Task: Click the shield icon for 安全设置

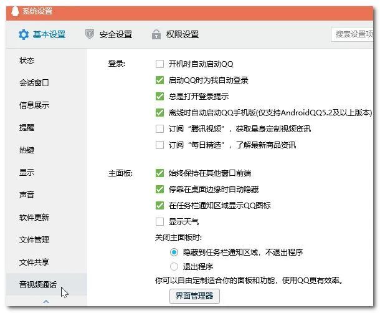Action: [90, 34]
